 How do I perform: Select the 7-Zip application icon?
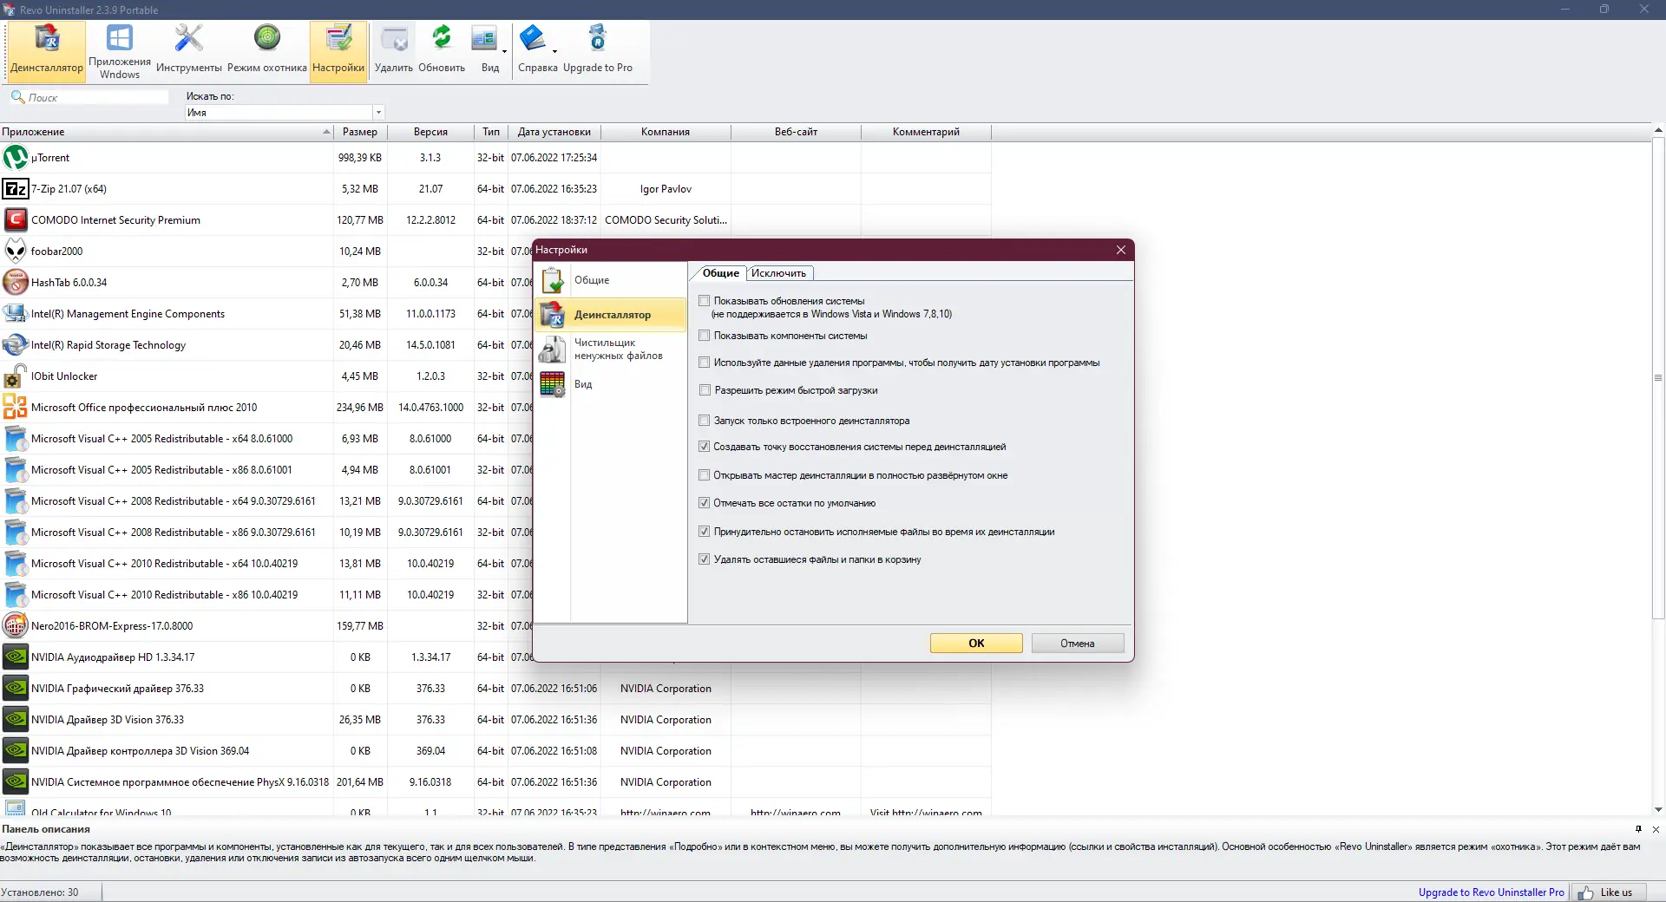pyautogui.click(x=16, y=189)
